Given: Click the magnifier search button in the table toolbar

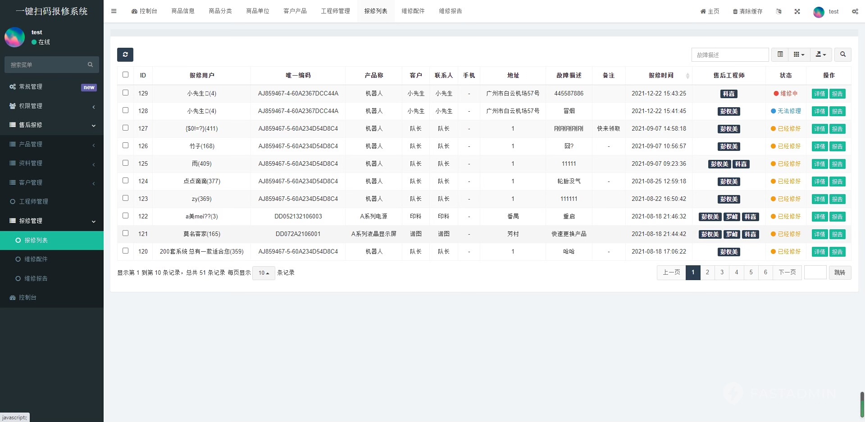Looking at the screenshot, I should (x=842, y=54).
